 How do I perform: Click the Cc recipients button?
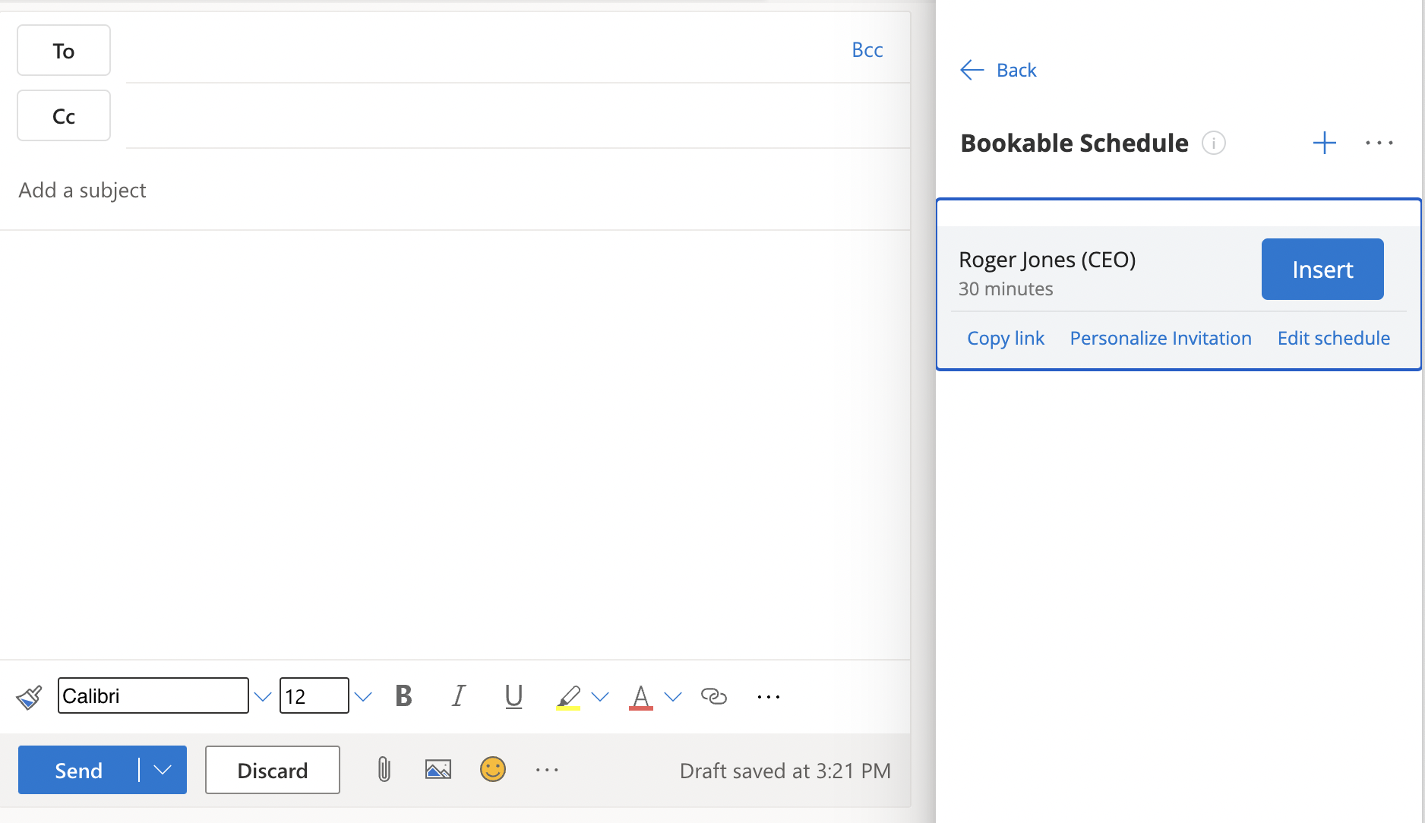click(x=64, y=116)
